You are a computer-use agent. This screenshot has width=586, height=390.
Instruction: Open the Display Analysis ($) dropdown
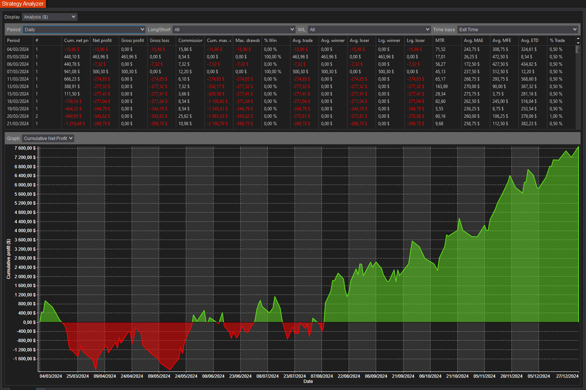pos(49,17)
